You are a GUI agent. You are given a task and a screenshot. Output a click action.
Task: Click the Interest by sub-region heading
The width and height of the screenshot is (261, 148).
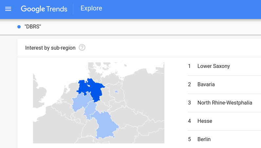tap(50, 48)
